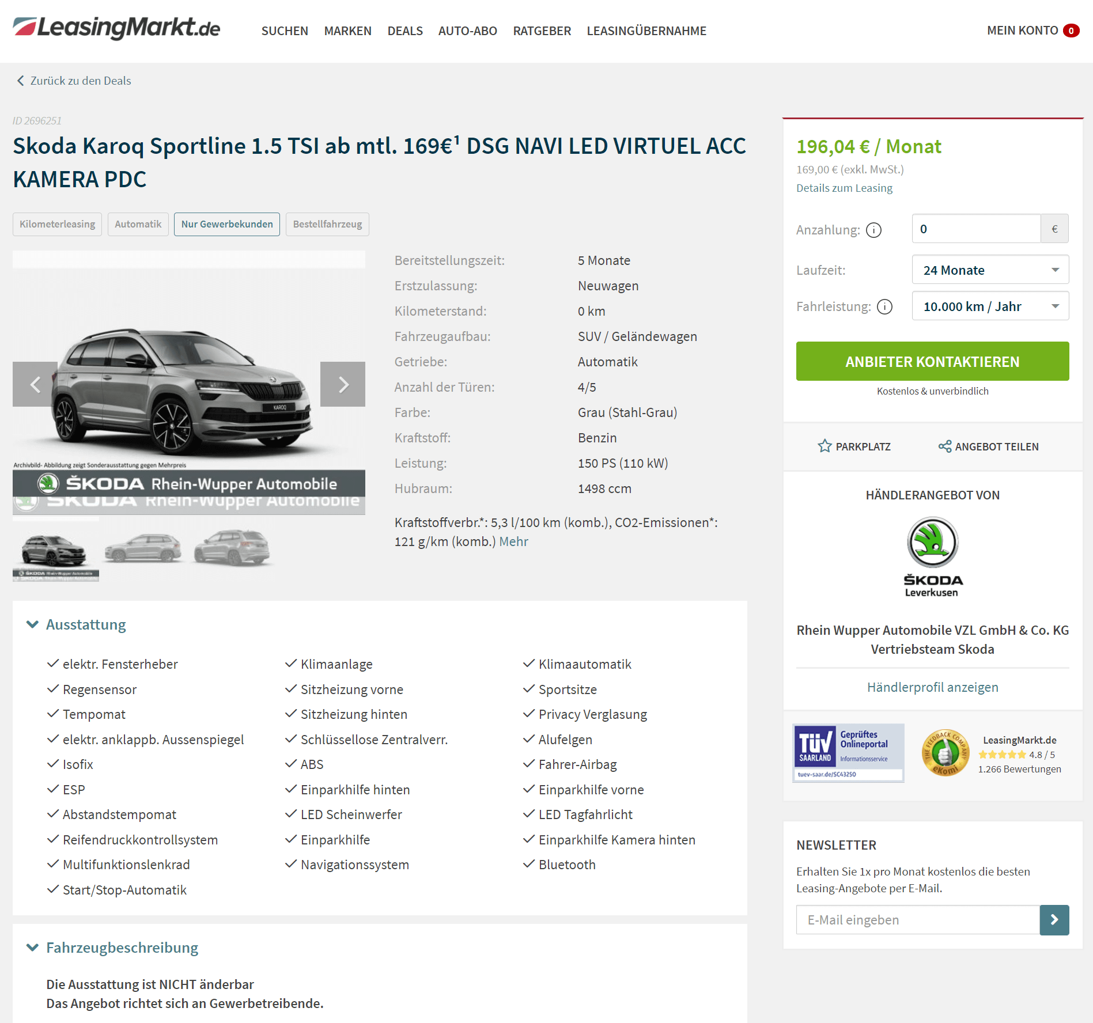The width and height of the screenshot is (1093, 1023).
Task: Click the TÜV Saarland badge
Action: click(848, 753)
